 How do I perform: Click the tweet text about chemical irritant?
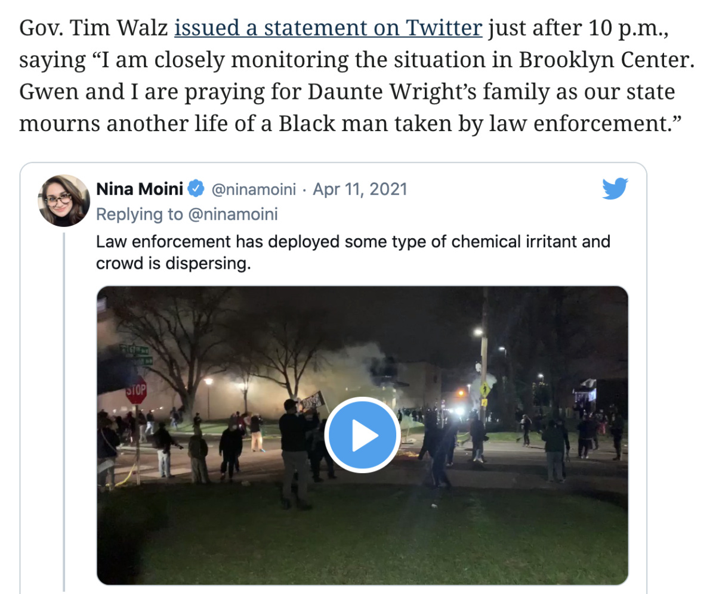(x=353, y=252)
